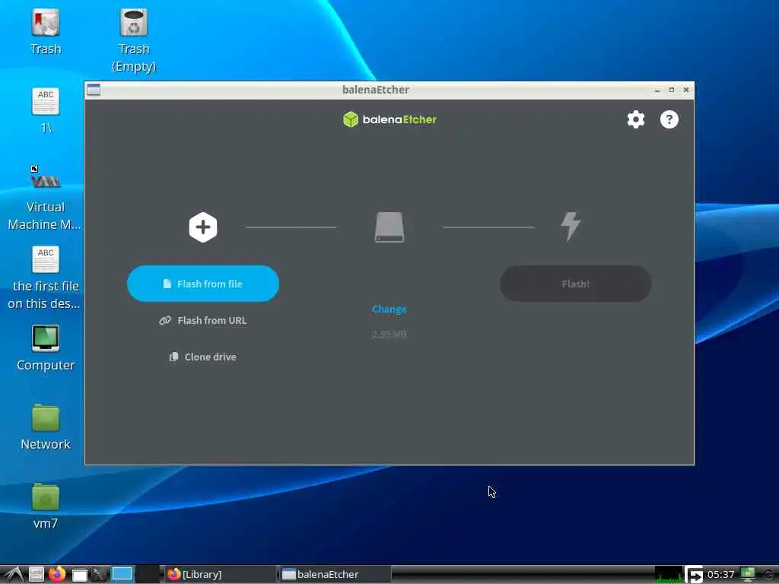
Task: Click the CPU usage monitor graph
Action: [668, 575]
